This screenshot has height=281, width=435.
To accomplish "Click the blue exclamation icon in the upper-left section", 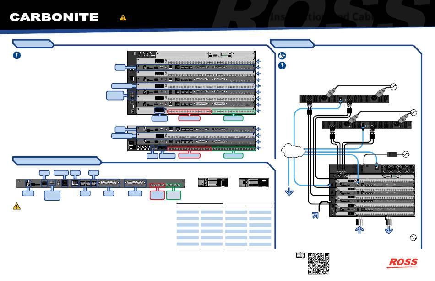I will click(16, 55).
